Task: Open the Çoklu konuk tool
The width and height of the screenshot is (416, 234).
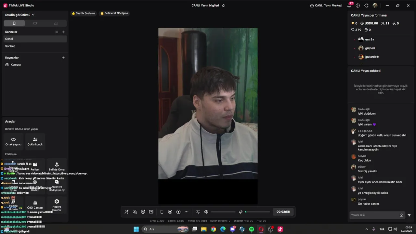Action: (35, 141)
